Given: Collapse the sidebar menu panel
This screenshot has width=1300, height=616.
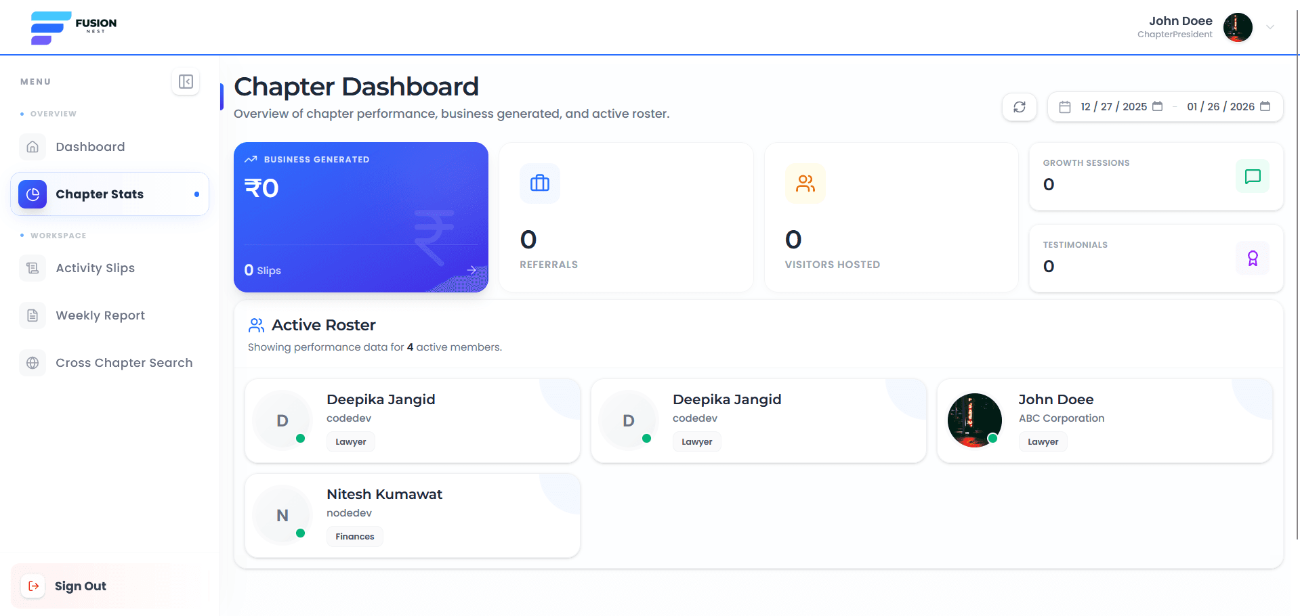Looking at the screenshot, I should coord(185,81).
